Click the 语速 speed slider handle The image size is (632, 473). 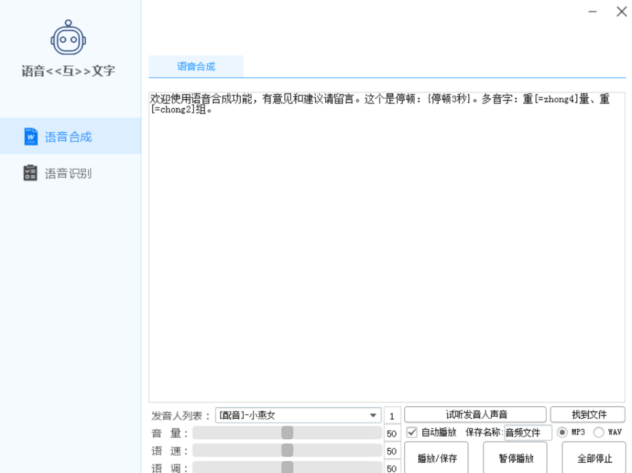click(x=288, y=450)
